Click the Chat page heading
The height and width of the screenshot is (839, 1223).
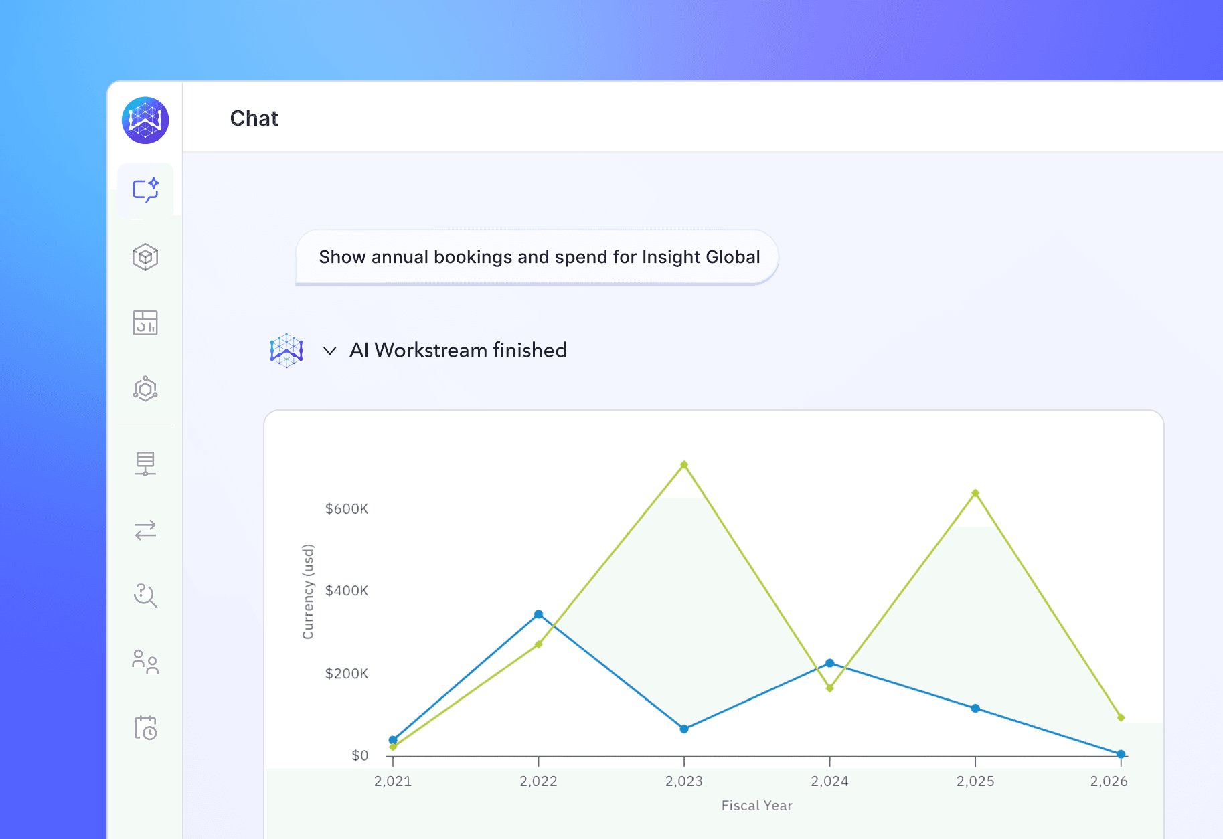(254, 118)
